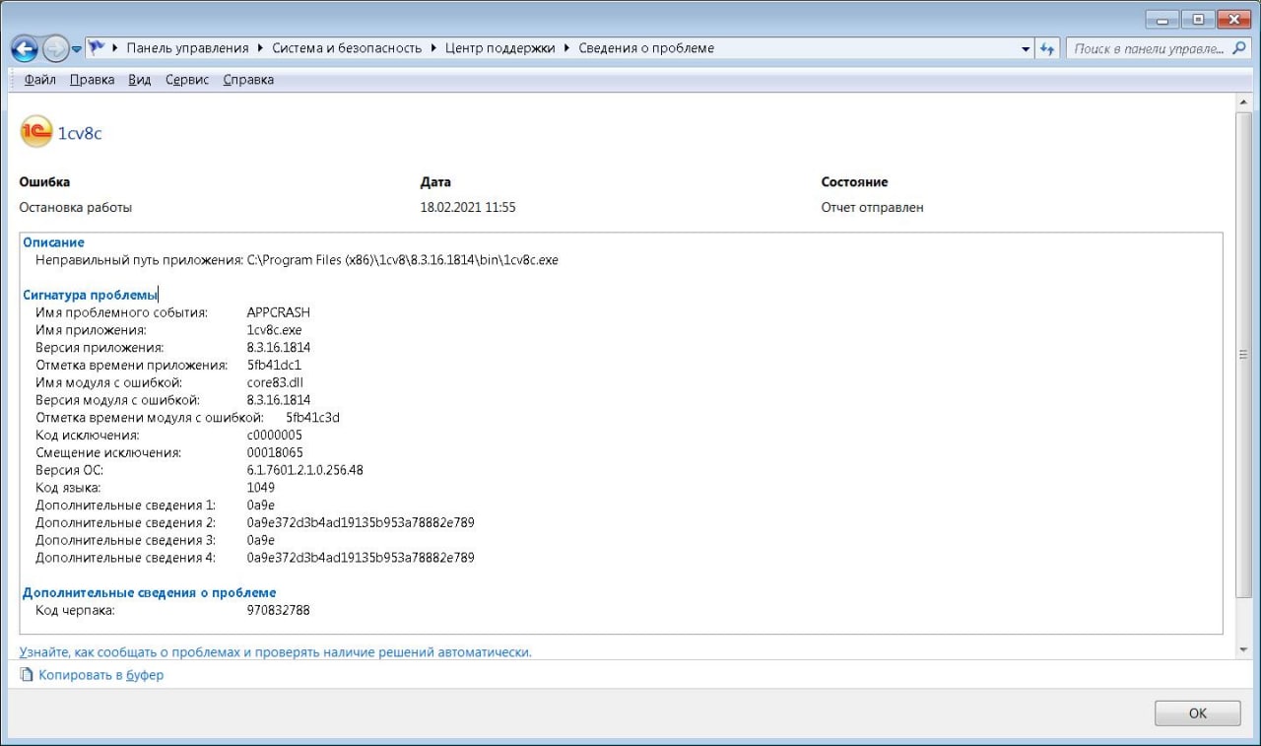Click the 'Описание' section heading
Viewport: 1261px width, 746px height.
coord(54,242)
